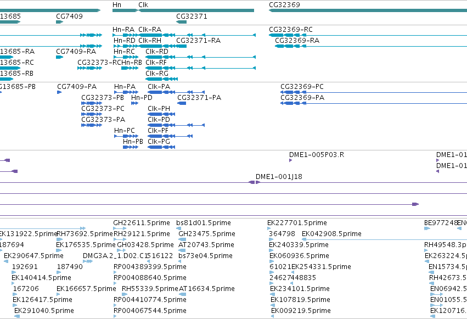Select transcript CG32369-RC
This screenshot has width=467, height=319.
point(291,30)
